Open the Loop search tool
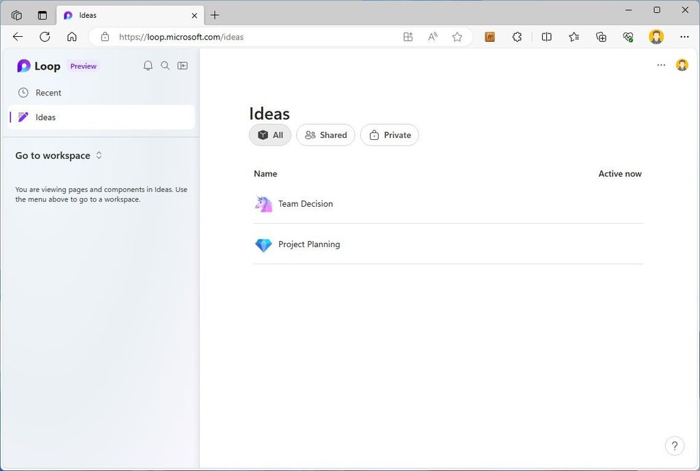Image resolution: width=700 pixels, height=471 pixels. [x=165, y=65]
